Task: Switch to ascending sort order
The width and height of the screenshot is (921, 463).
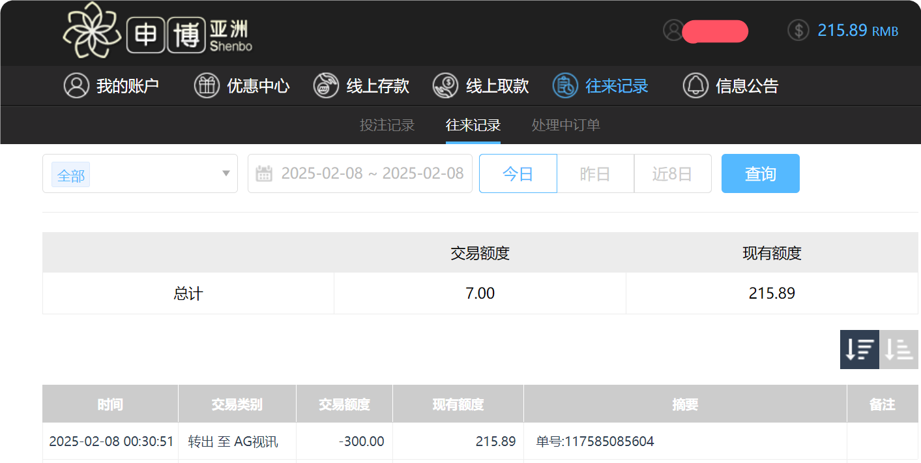Action: point(898,350)
